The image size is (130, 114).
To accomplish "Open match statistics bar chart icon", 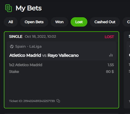I will pos(111,55).
